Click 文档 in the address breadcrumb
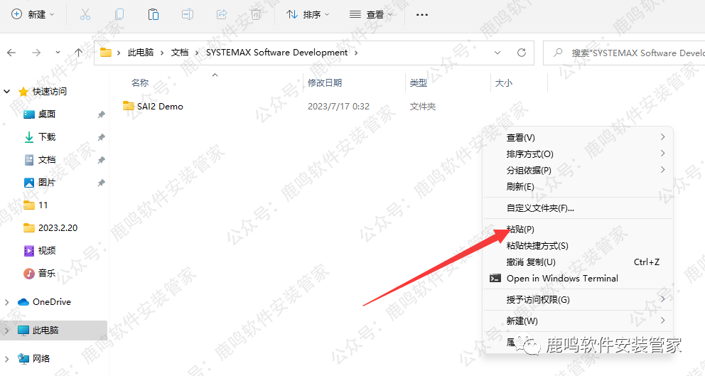Image resolution: width=705 pixels, height=376 pixels. (x=181, y=53)
